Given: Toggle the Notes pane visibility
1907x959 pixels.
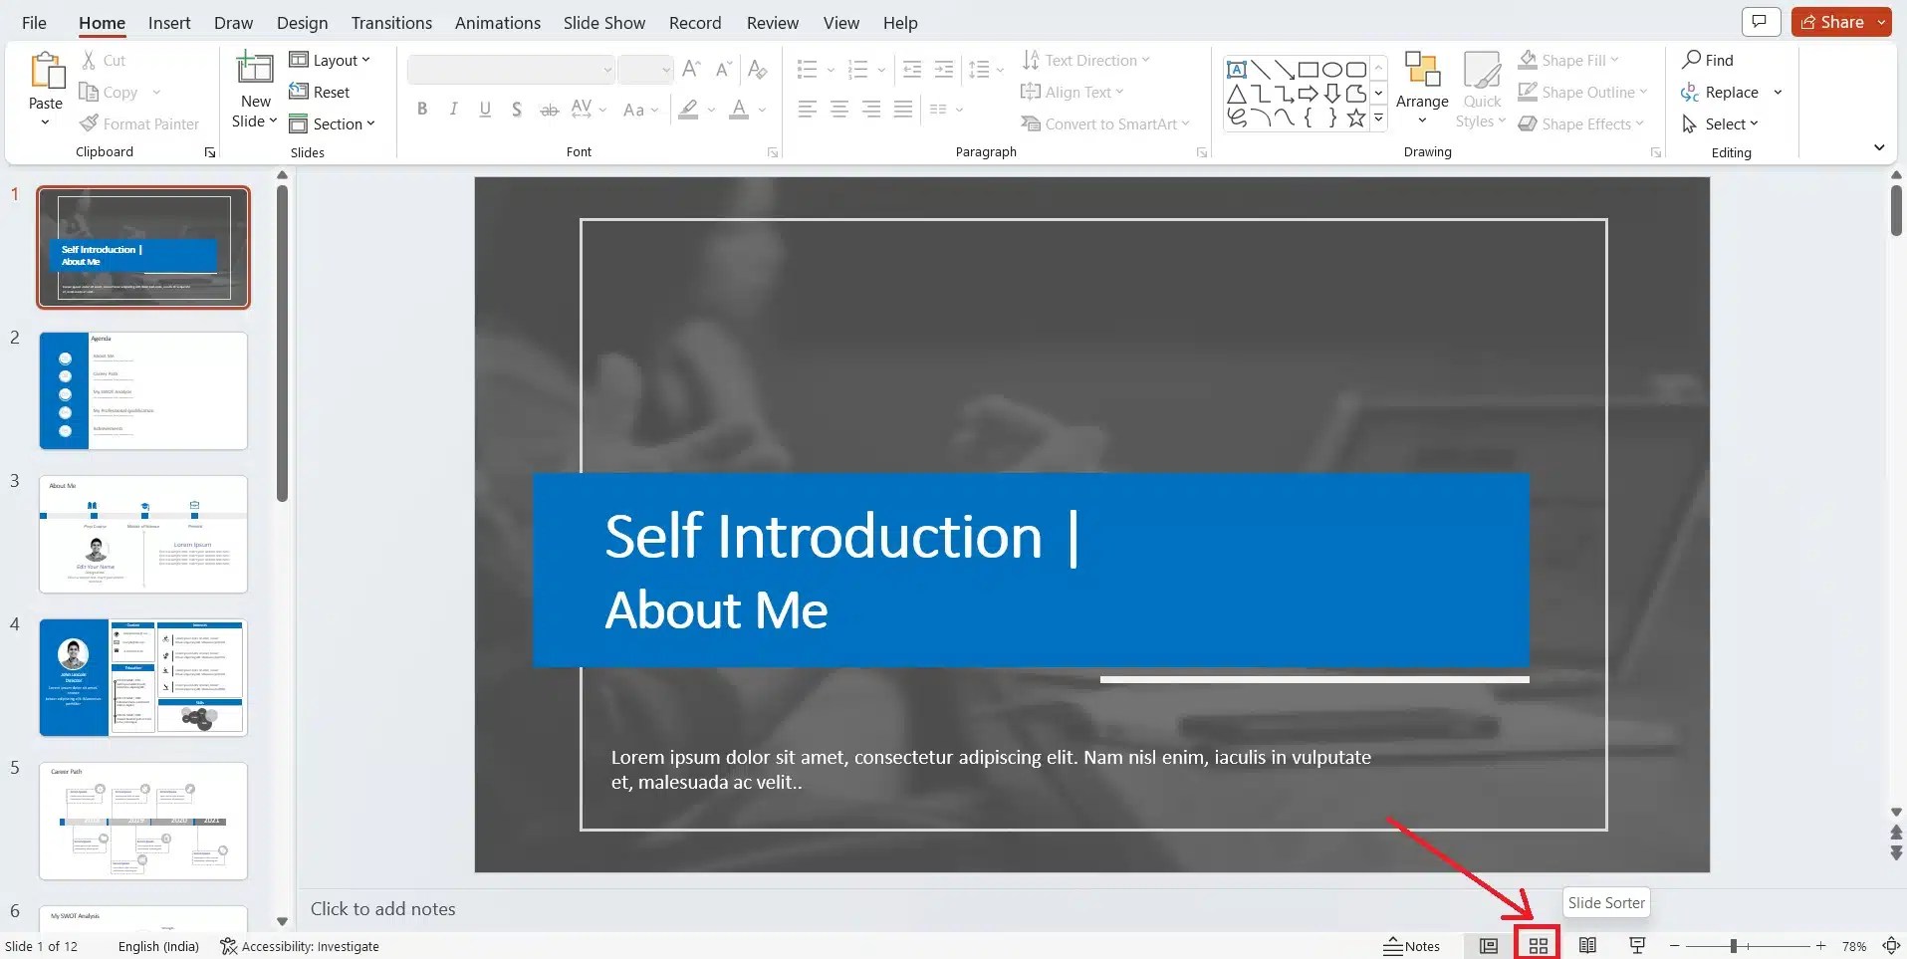Looking at the screenshot, I should (x=1412, y=945).
